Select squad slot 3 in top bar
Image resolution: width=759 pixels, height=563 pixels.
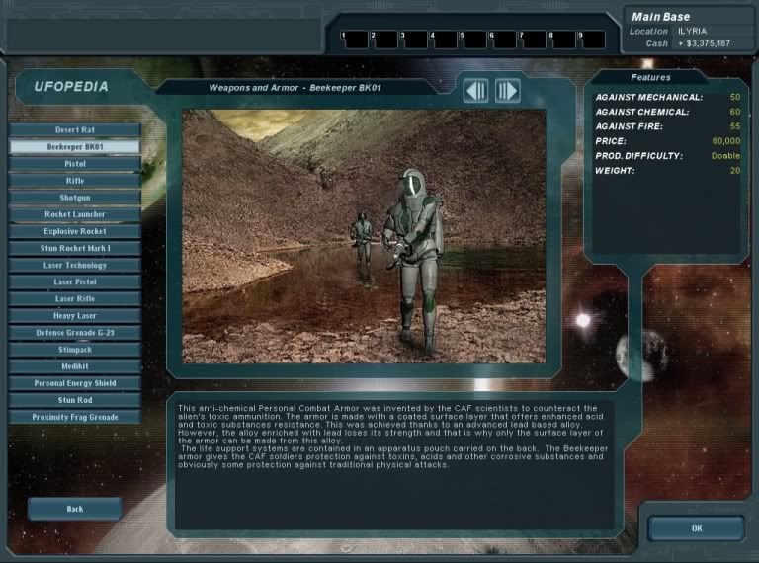[x=414, y=40]
